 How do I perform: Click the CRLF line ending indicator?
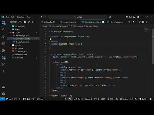coord(103,99)
